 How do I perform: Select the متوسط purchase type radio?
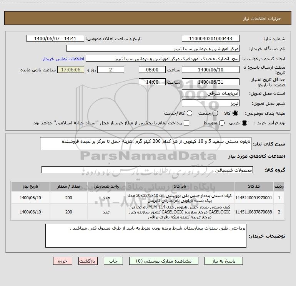pos(222,123)
